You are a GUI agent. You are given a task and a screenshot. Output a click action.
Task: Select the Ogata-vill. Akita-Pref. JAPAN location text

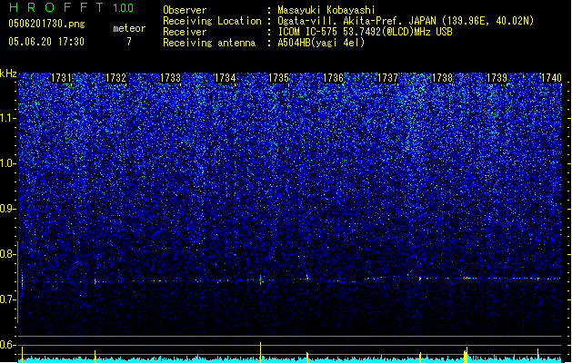click(x=406, y=21)
